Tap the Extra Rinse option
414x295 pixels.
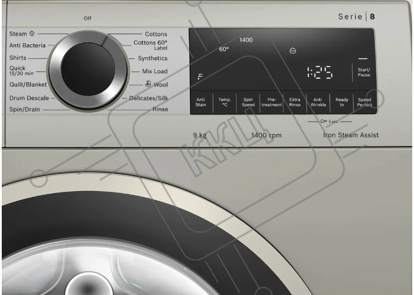click(x=295, y=102)
